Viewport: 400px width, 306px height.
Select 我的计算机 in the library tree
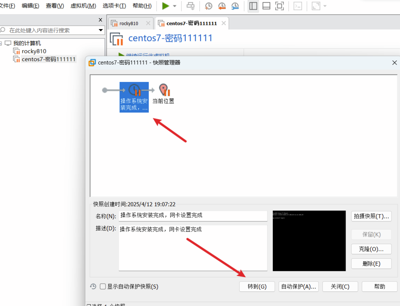click(27, 43)
